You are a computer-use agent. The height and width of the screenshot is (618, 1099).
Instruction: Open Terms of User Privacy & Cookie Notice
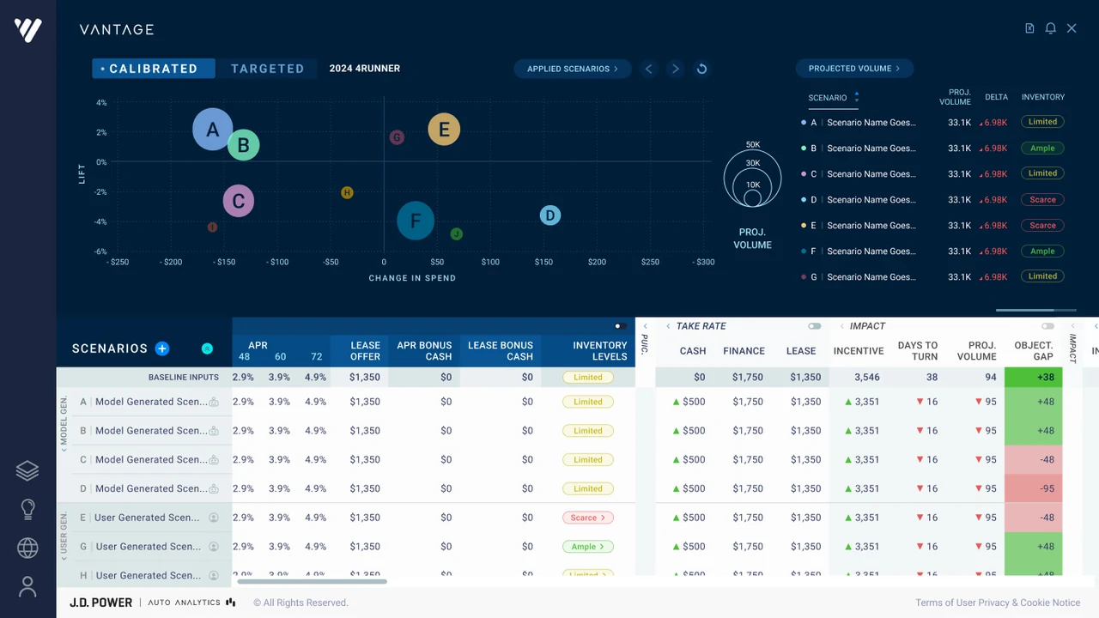click(x=998, y=603)
